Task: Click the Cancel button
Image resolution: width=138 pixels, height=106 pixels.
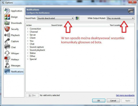Action: pos(113,100)
